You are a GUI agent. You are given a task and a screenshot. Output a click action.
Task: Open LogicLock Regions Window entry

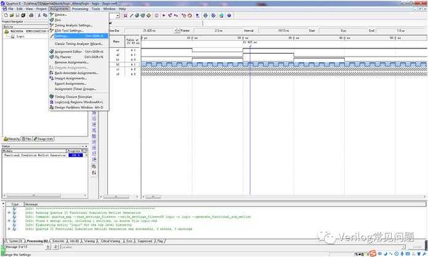pos(79,102)
